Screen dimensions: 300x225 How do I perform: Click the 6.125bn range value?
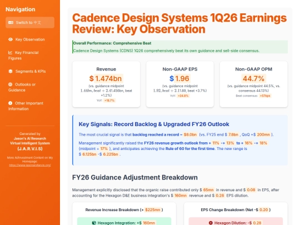coord(89,154)
